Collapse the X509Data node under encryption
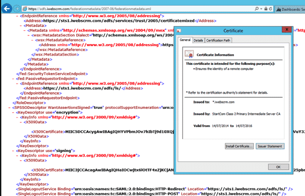This screenshot has width=305, height=196. coord(21,122)
